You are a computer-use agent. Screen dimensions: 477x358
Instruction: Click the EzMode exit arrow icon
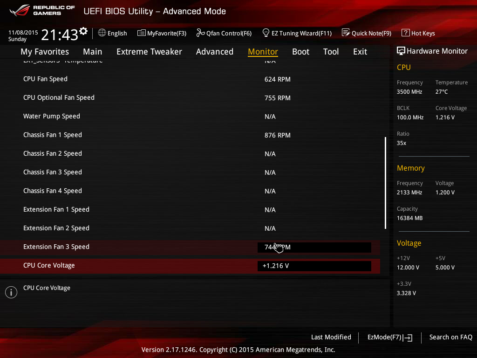408,337
